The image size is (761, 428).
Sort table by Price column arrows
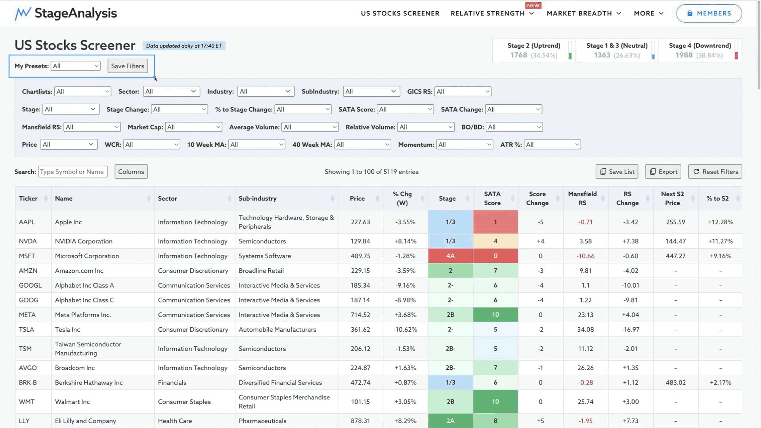(377, 199)
